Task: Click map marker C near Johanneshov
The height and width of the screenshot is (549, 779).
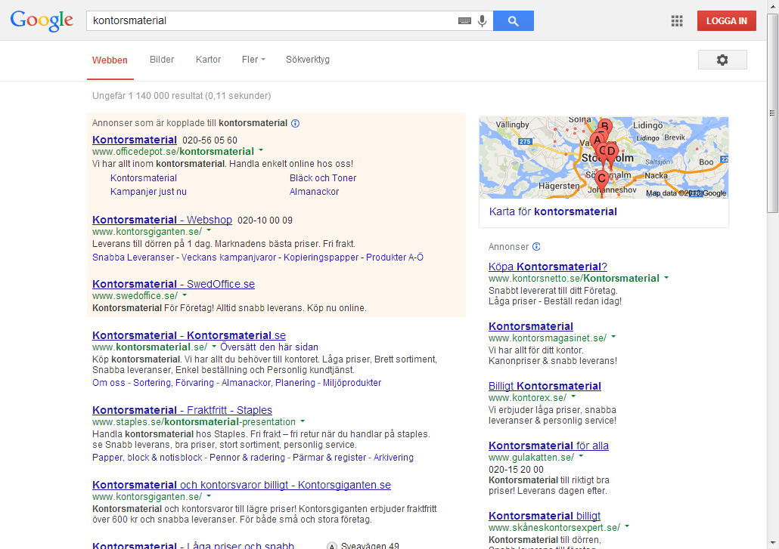Action: tap(601, 180)
